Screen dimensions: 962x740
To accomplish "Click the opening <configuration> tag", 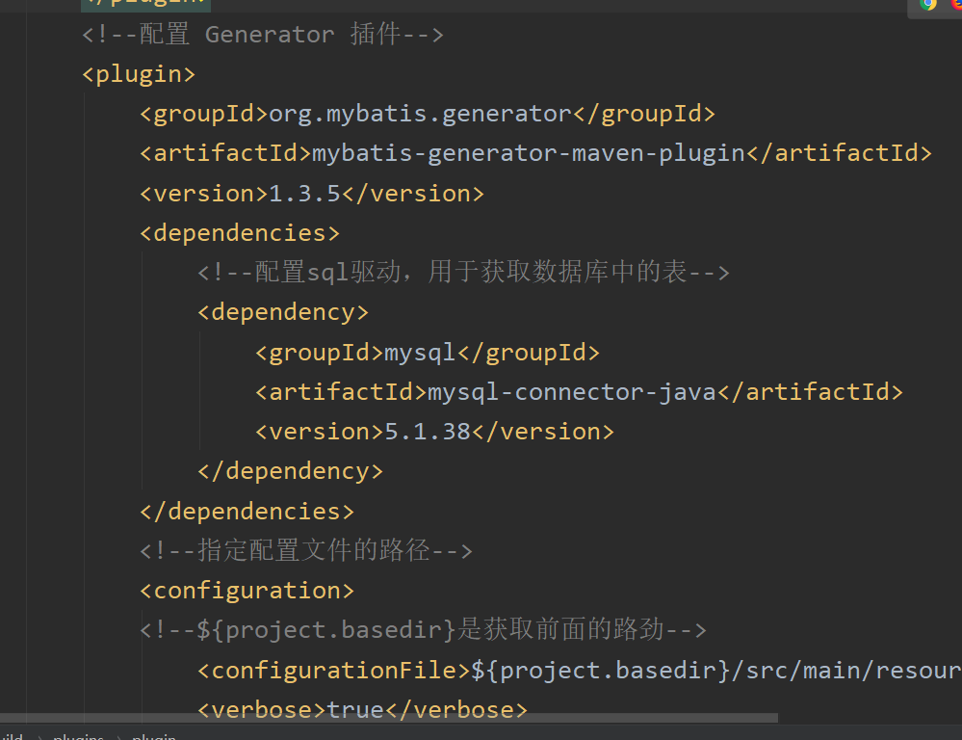I will coord(247,590).
